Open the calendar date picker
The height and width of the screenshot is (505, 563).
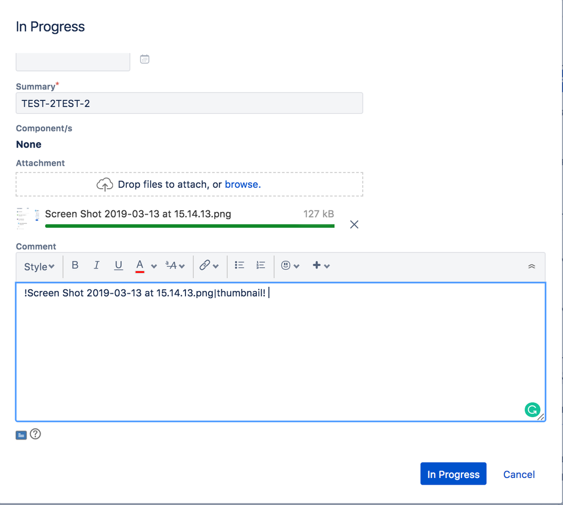click(144, 58)
